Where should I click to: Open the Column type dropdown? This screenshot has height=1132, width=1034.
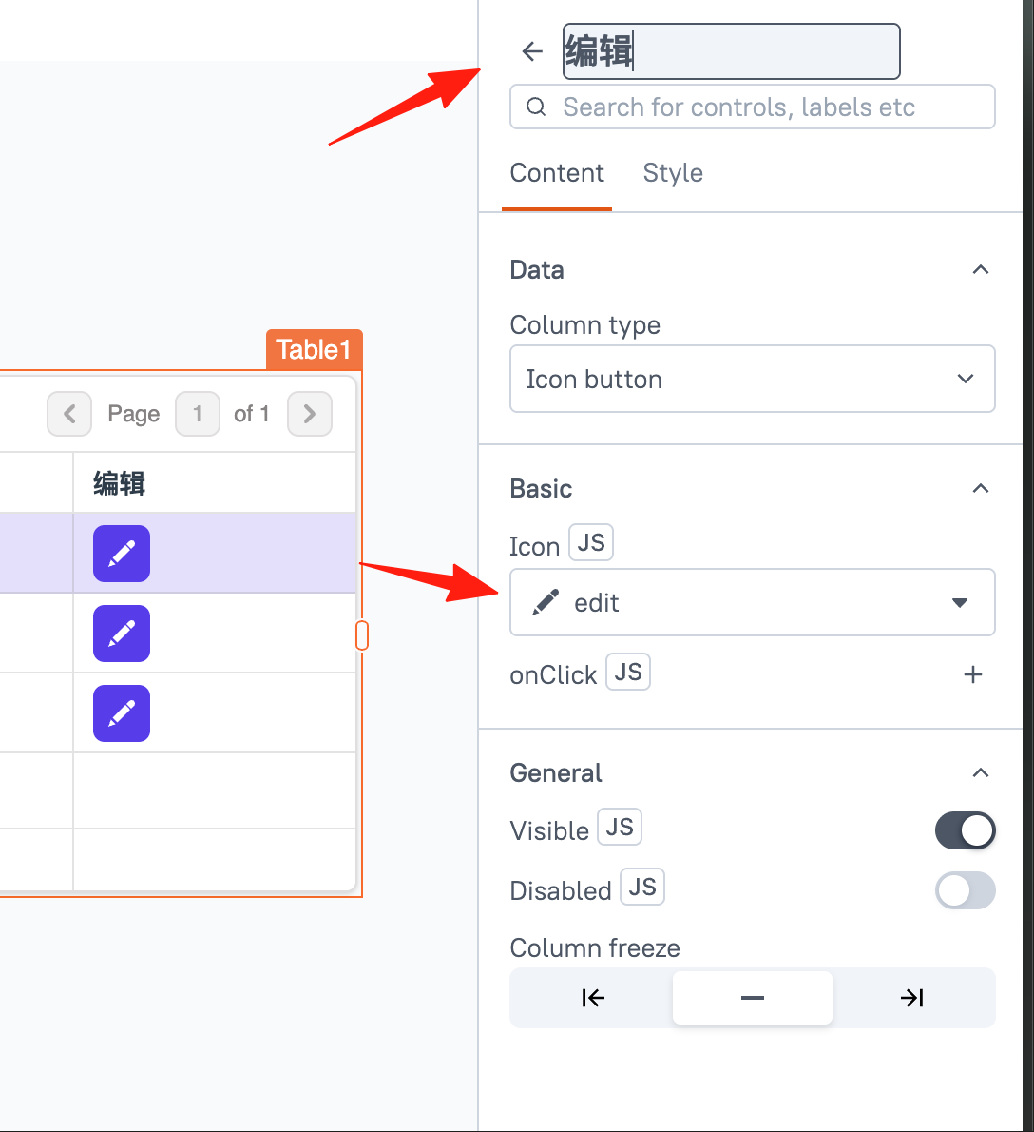coord(752,379)
